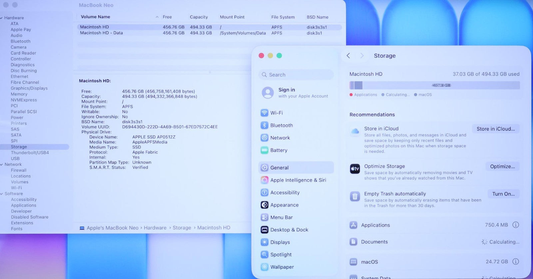Click the Displays icon
The width and height of the screenshot is (533, 279).
click(x=265, y=242)
